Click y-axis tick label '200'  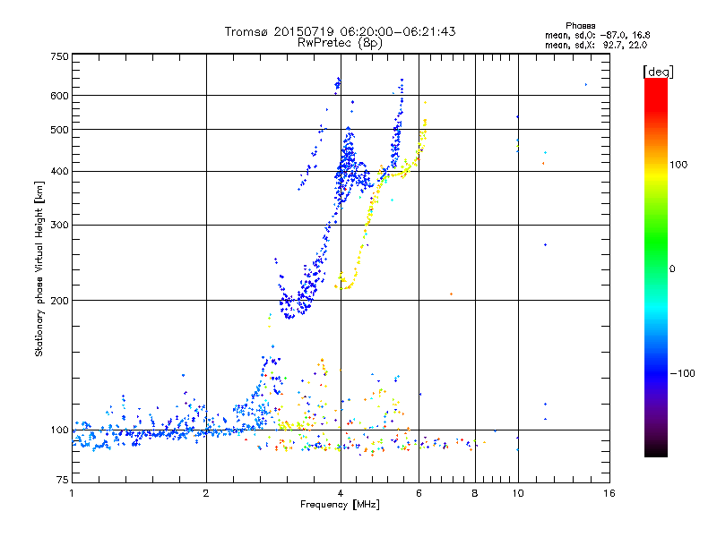[x=59, y=301]
